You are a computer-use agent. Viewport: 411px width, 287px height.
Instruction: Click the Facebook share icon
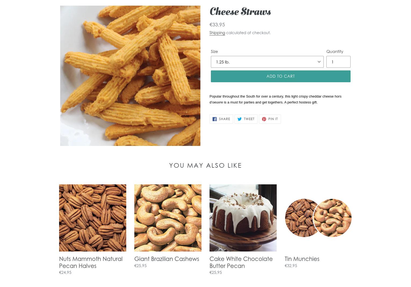[x=214, y=119]
